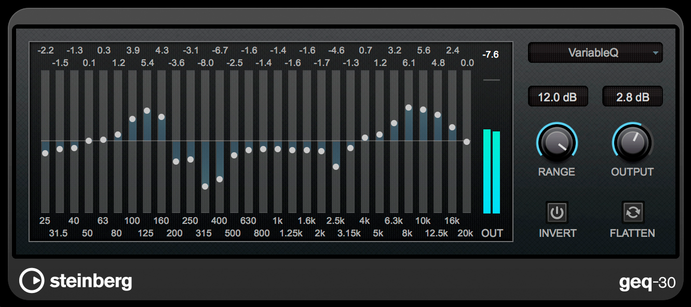This screenshot has height=307, width=691.
Task: Toggle the Invert power button
Action: click(557, 212)
